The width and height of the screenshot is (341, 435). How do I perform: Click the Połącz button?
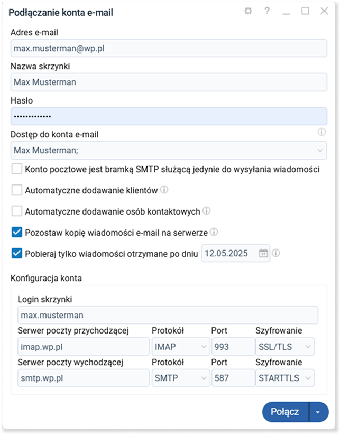point(285,412)
